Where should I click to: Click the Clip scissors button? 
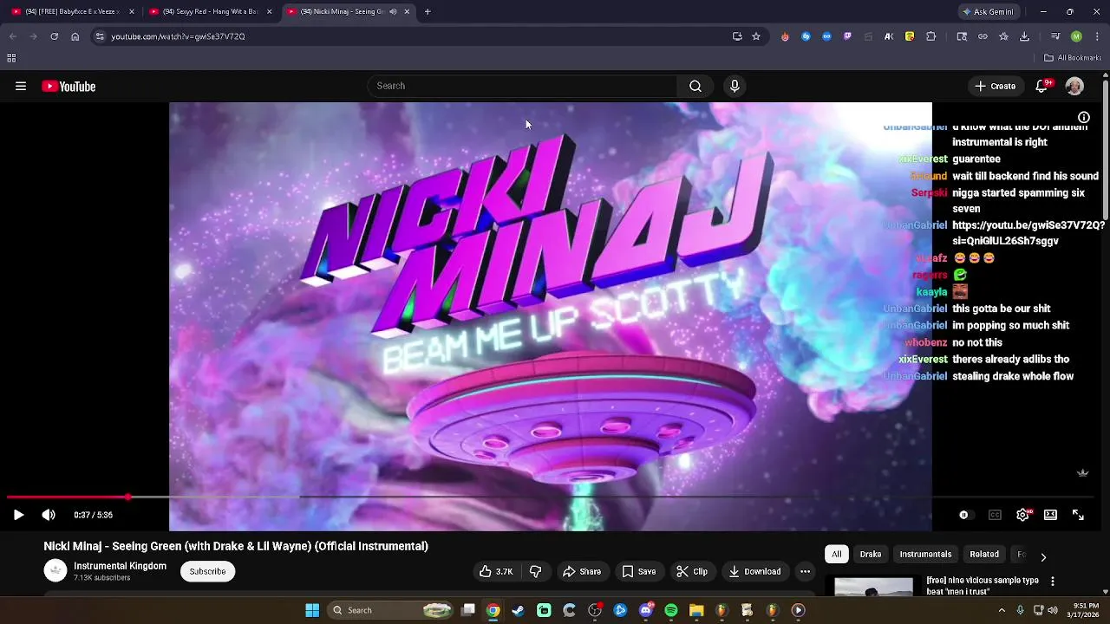click(x=692, y=571)
